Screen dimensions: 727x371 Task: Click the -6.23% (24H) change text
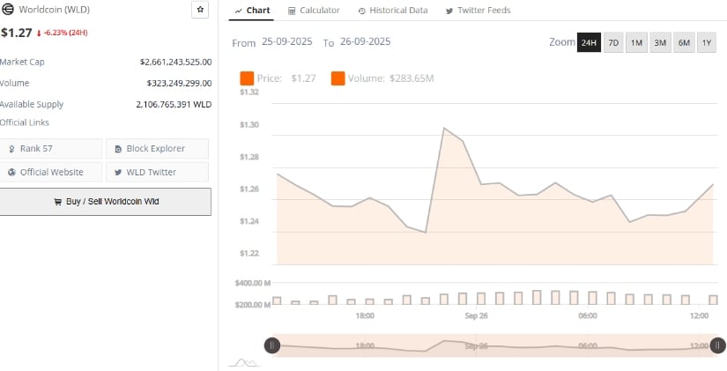click(x=65, y=33)
